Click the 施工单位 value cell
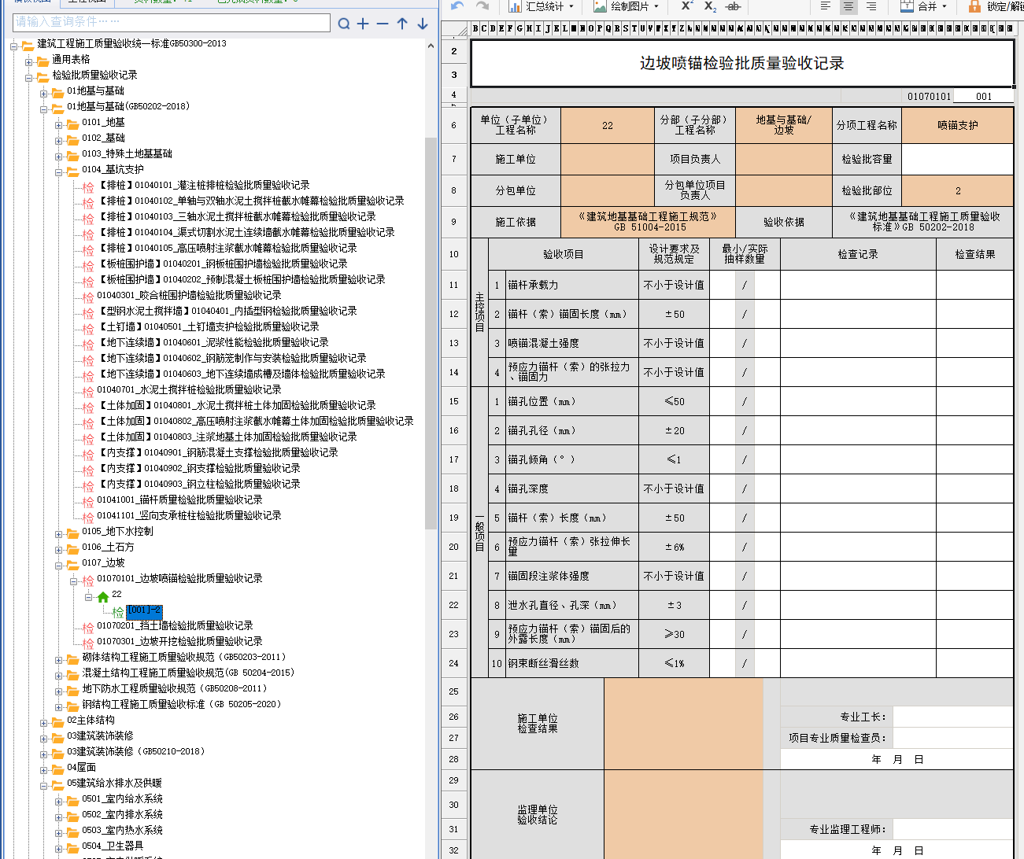This screenshot has width=1024, height=859. pos(608,159)
